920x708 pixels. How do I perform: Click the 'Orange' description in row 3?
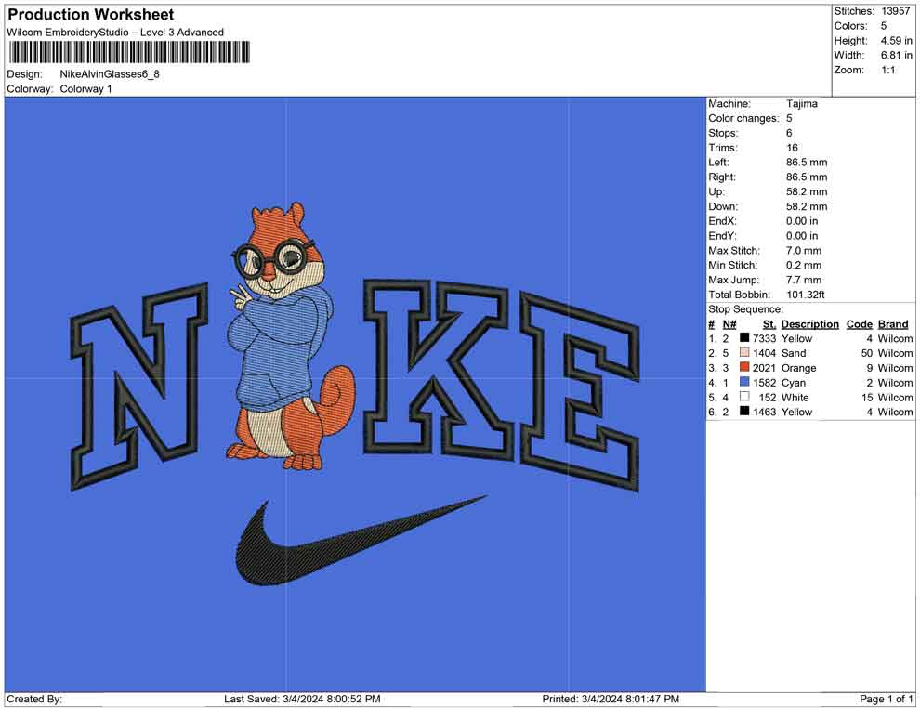(798, 368)
